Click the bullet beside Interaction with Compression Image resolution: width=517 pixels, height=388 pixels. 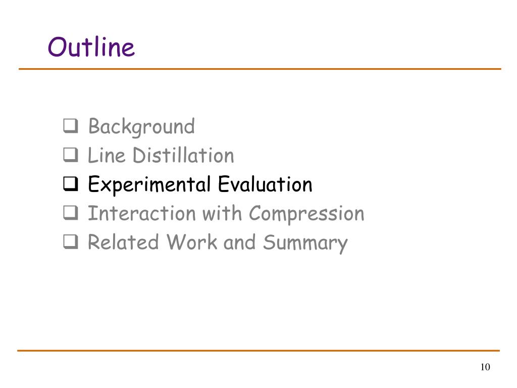[x=71, y=213]
